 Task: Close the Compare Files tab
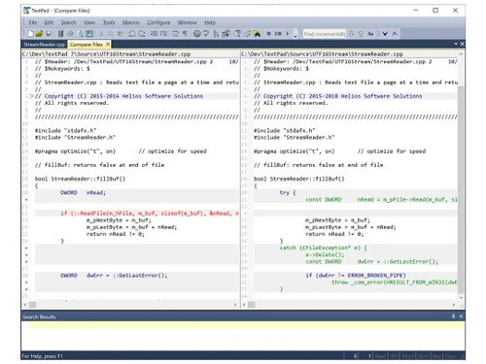coord(108,44)
